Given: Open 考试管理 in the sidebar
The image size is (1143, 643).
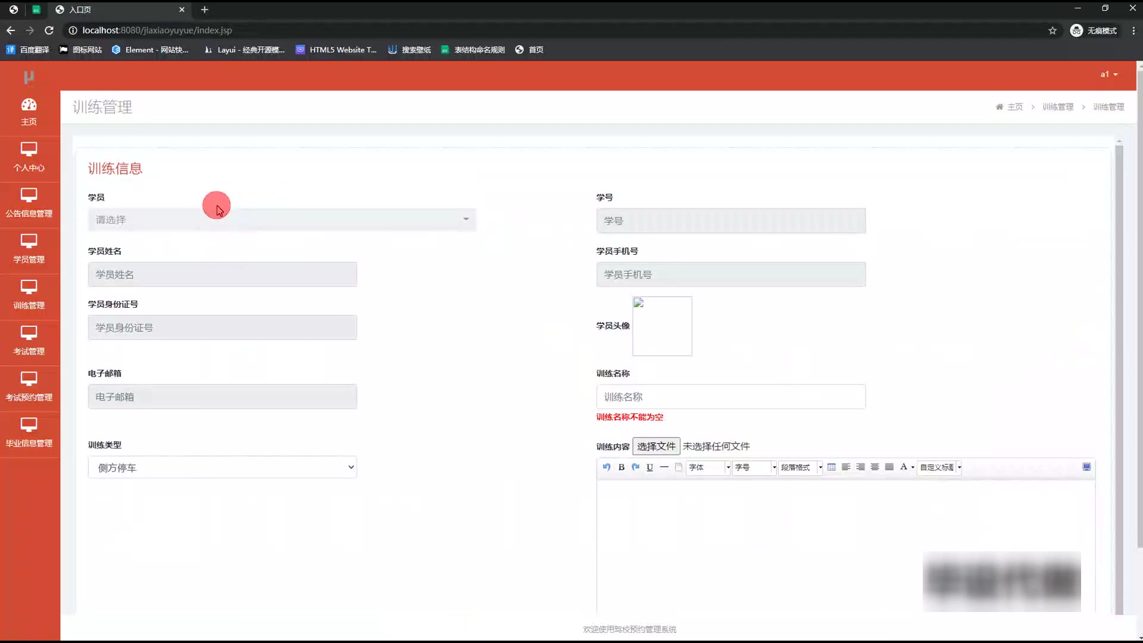Looking at the screenshot, I should [29, 341].
